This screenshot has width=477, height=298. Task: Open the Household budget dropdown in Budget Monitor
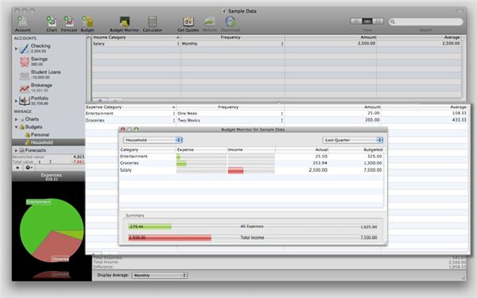[153, 140]
